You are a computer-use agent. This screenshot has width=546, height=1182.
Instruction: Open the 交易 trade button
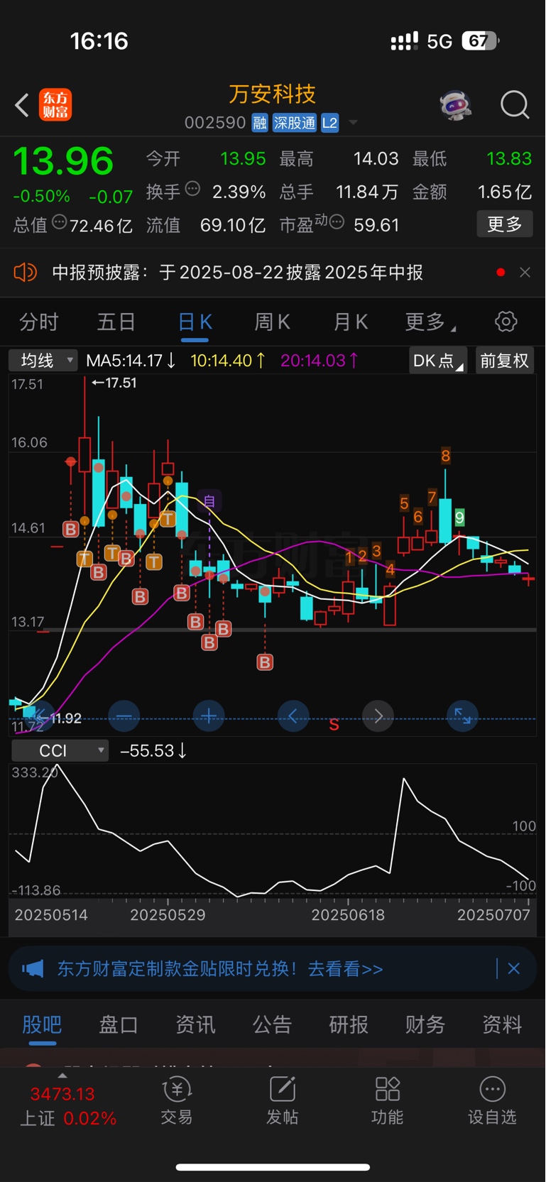point(177,1100)
